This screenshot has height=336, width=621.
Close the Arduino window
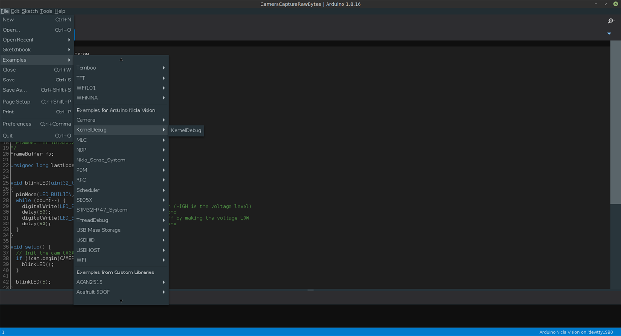click(x=615, y=4)
